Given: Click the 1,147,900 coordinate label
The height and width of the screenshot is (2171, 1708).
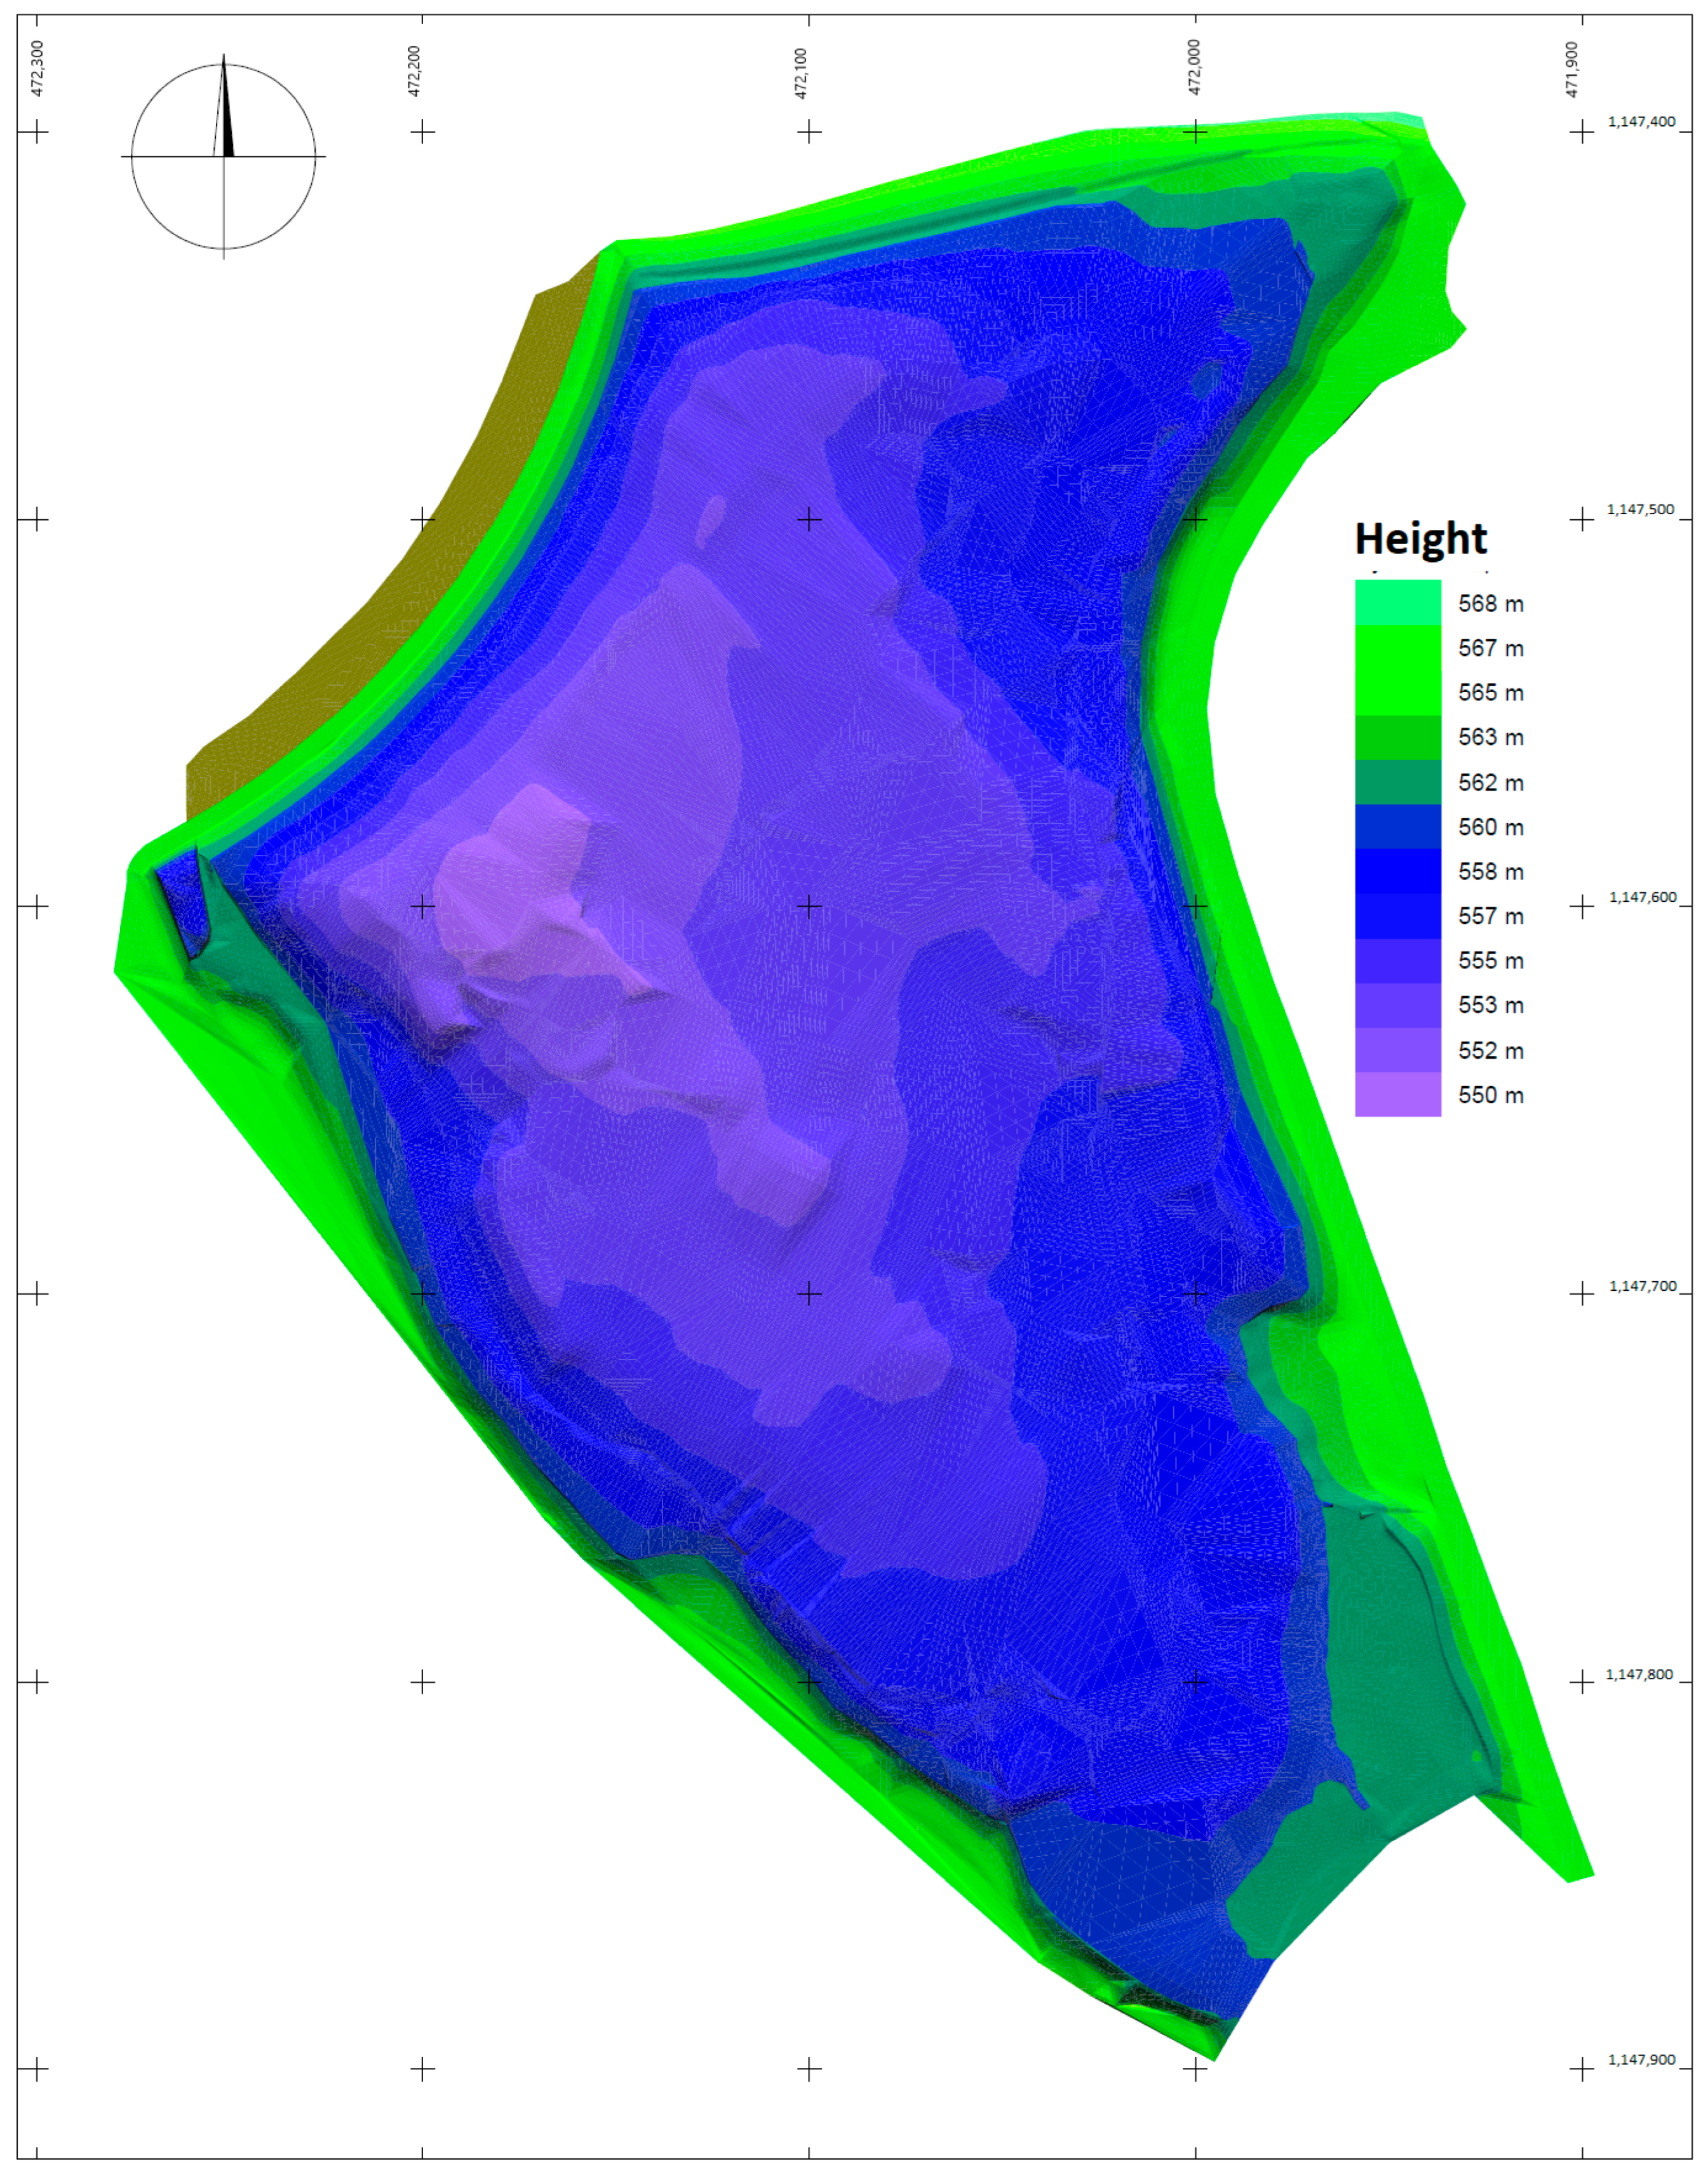Looking at the screenshot, I should 1641,2059.
